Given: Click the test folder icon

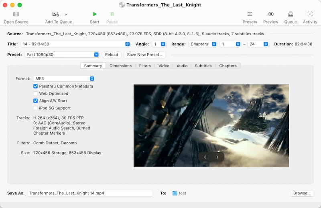Looking at the screenshot, I should [x=175, y=193].
